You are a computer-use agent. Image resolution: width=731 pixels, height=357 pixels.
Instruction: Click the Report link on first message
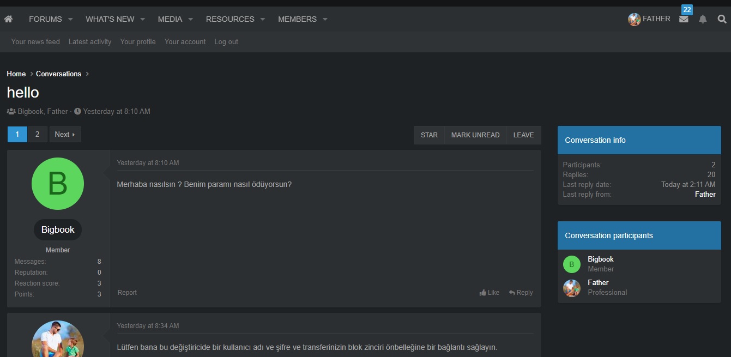[127, 293]
